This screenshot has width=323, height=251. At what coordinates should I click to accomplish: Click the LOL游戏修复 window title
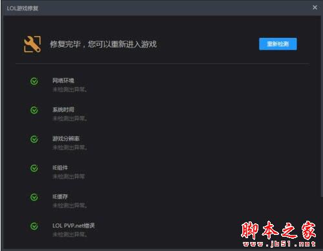pos(23,8)
